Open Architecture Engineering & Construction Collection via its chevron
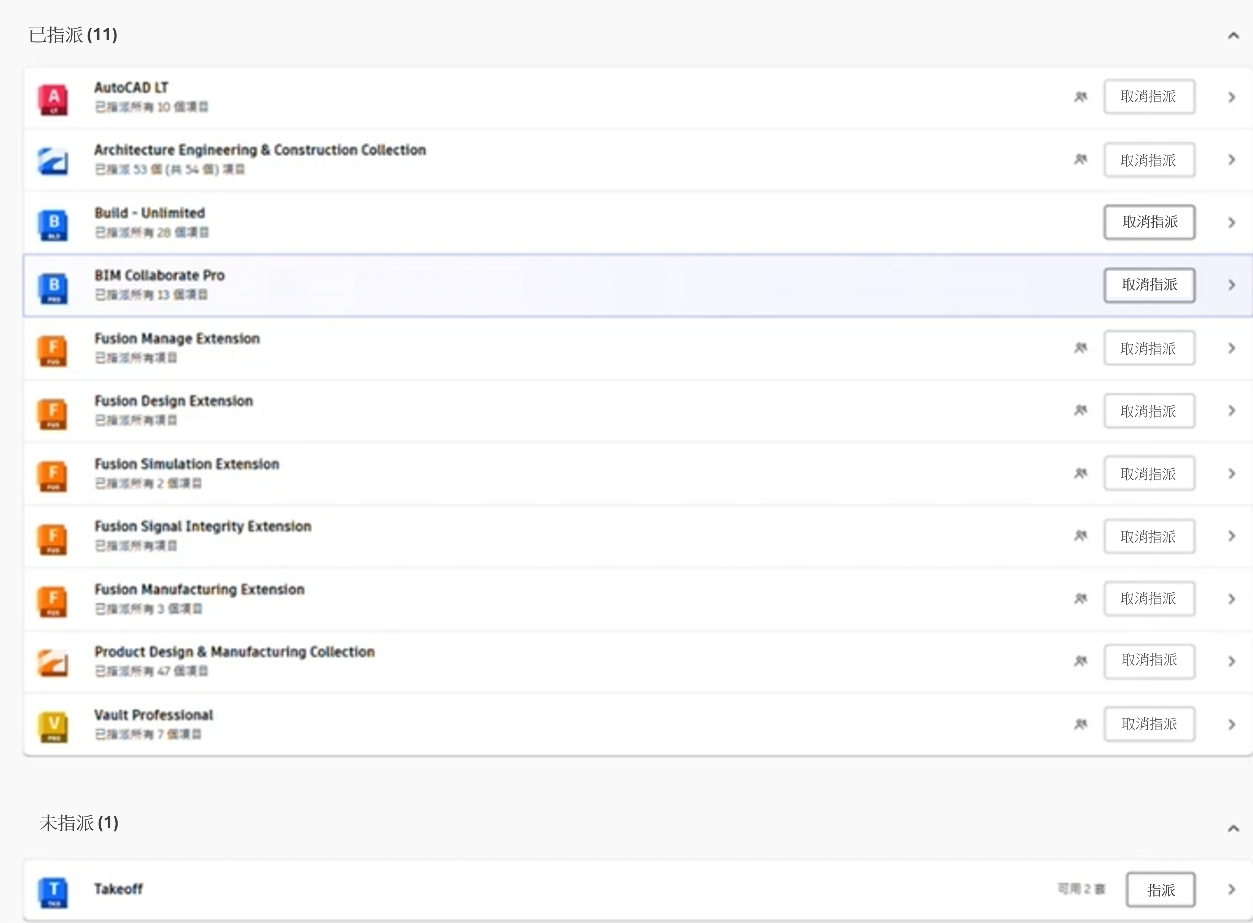The height and width of the screenshot is (923, 1253). [1232, 160]
